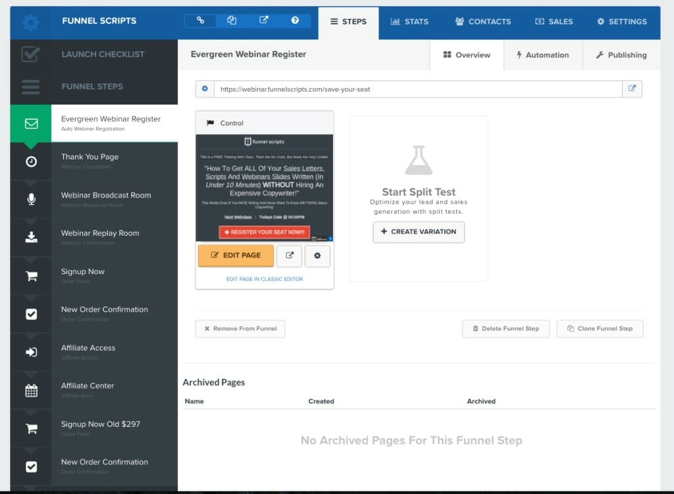
Task: Open the CONTACTS section
Action: [x=482, y=21]
